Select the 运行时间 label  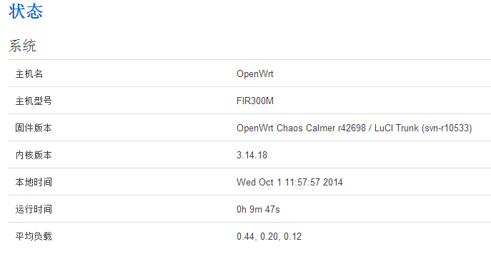(x=34, y=209)
